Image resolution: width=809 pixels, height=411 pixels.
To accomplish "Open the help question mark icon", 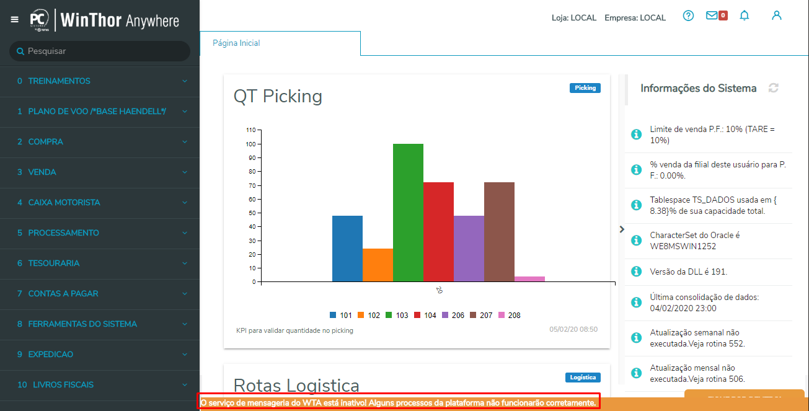I will tap(688, 16).
